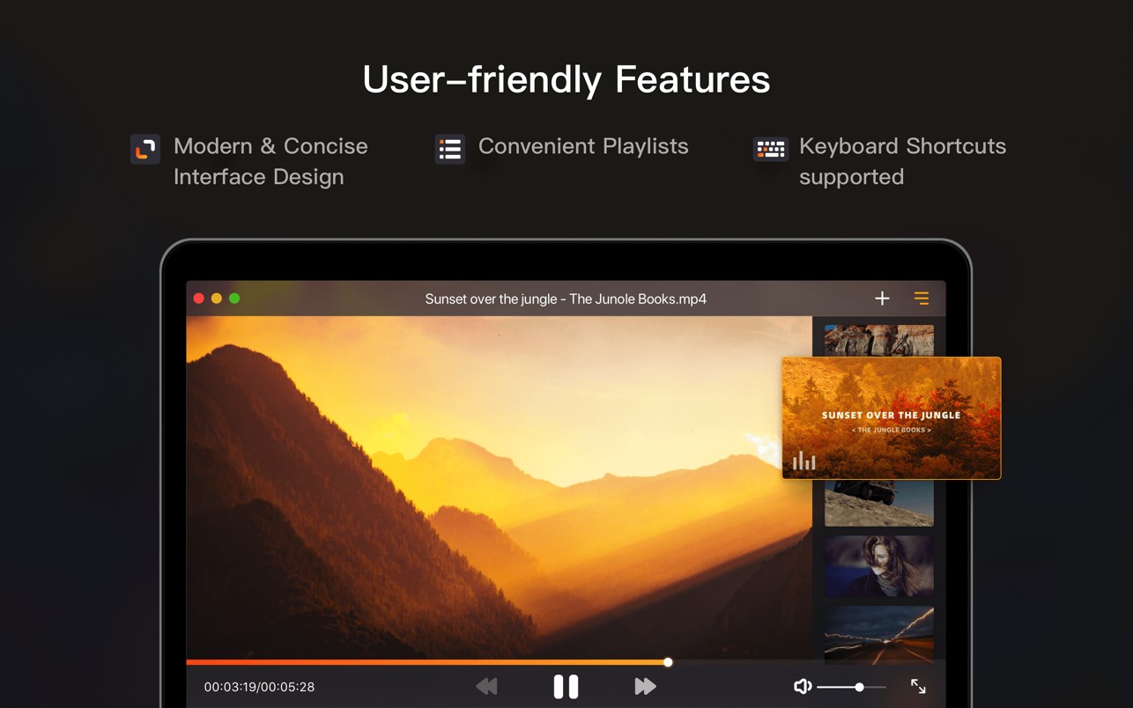Click the volume slider handle
1133x708 pixels.
click(859, 687)
